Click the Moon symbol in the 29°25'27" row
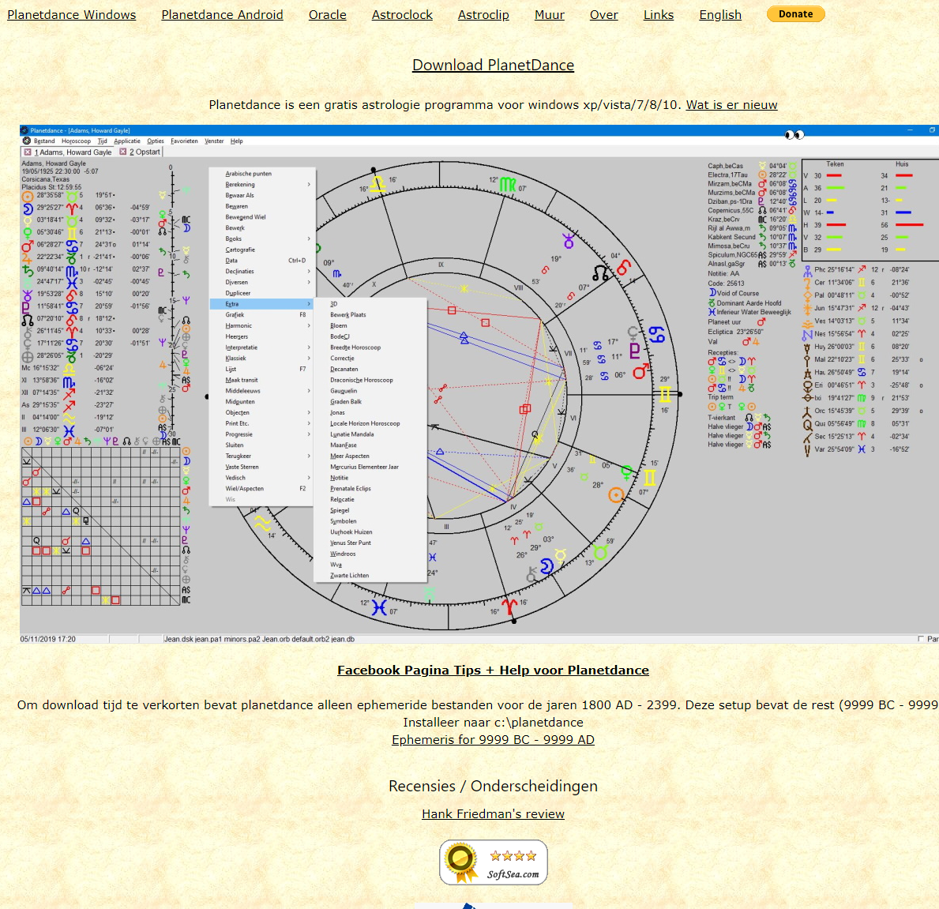939x909 pixels. (28, 208)
